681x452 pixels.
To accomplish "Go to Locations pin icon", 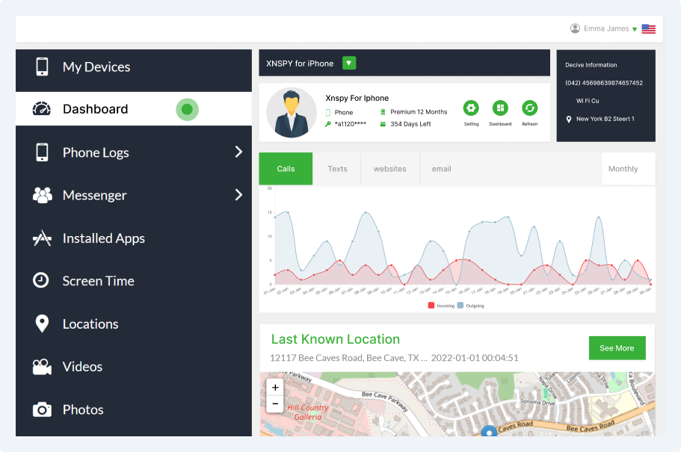I will coord(42,323).
